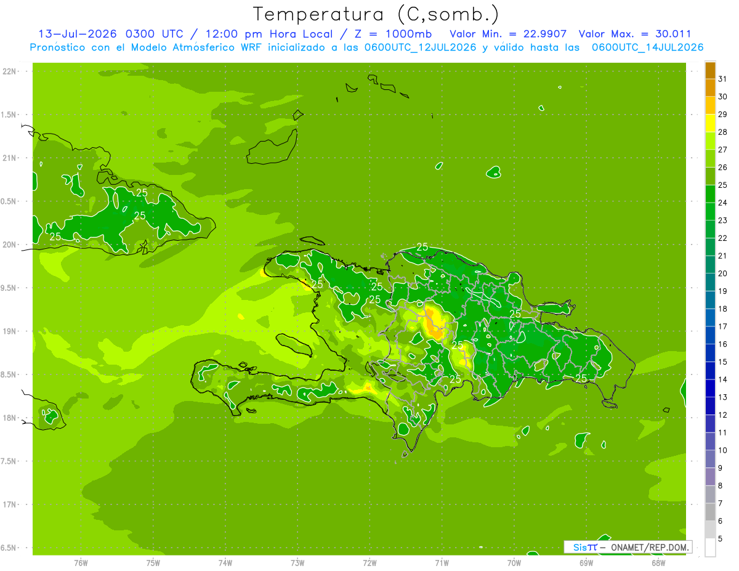Click the Valor Min. = 22.9907 text

tap(508, 34)
